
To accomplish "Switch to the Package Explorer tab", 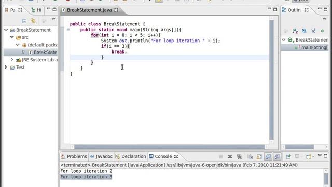I will (x=13, y=10).
